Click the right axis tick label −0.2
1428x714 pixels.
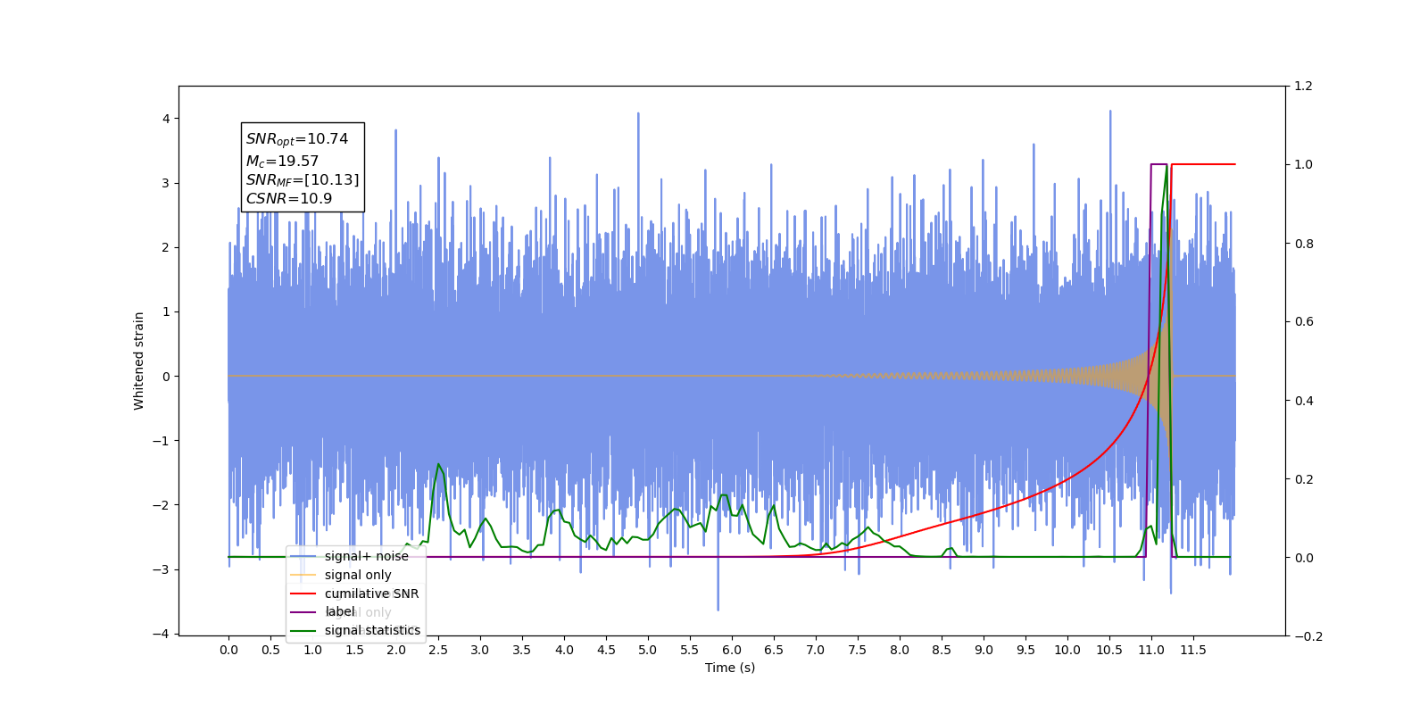(x=1308, y=636)
